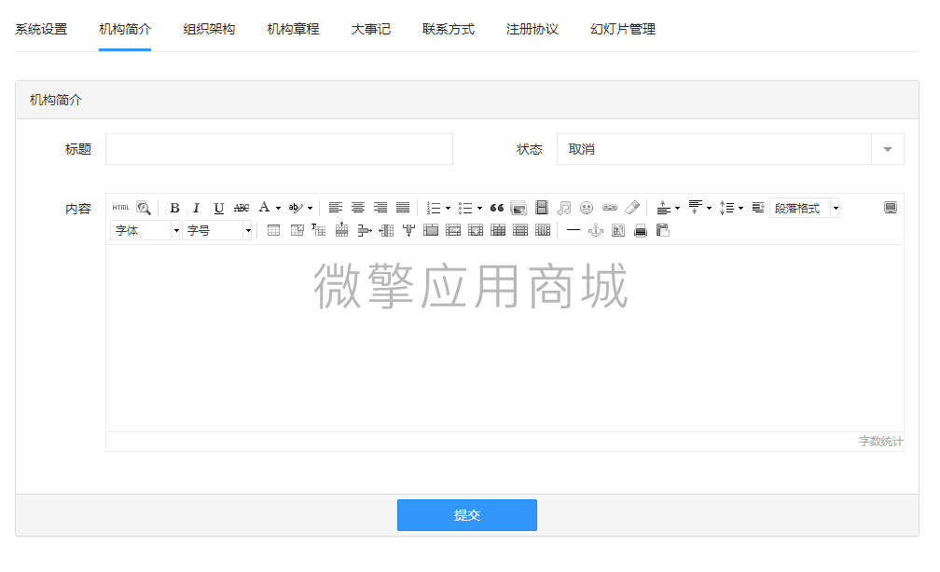Indent the first line of paragraph
Viewport: 940px width, 572px height.
pyautogui.click(x=758, y=208)
